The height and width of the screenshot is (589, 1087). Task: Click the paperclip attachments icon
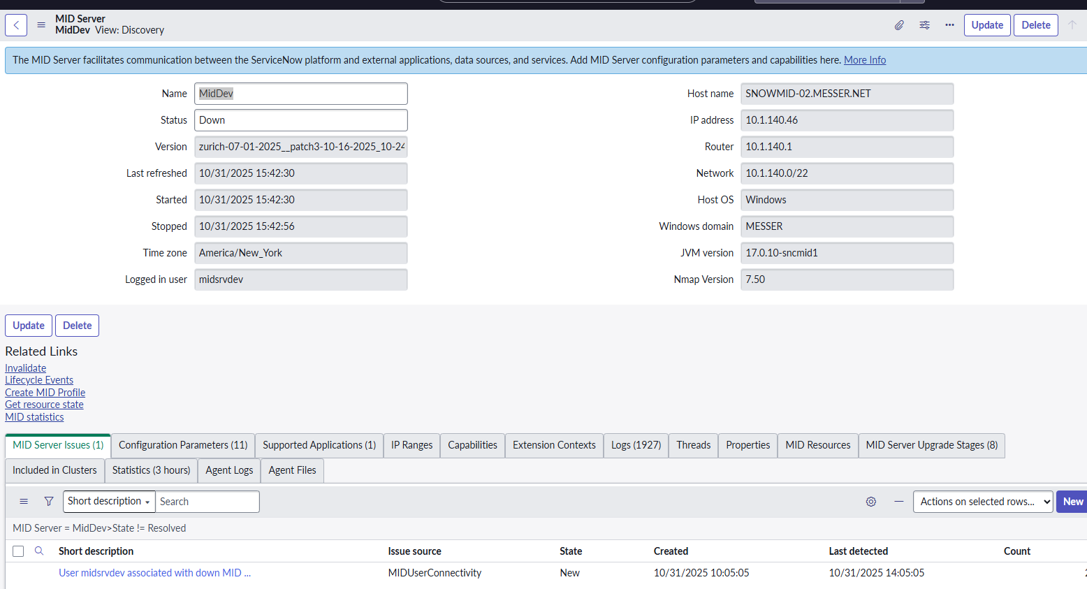(x=899, y=25)
